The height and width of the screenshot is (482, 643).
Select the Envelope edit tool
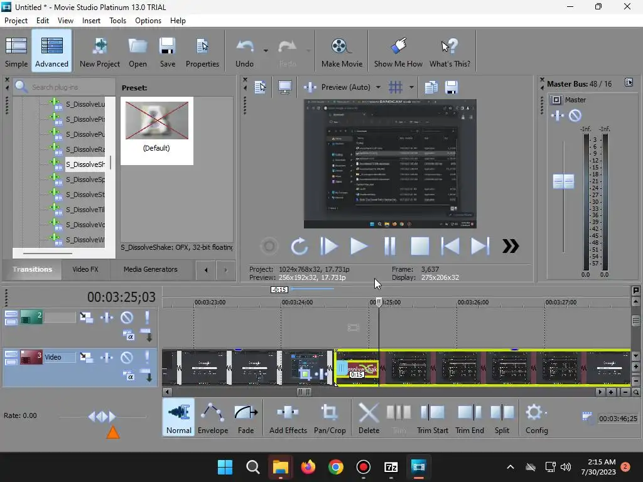(x=213, y=419)
